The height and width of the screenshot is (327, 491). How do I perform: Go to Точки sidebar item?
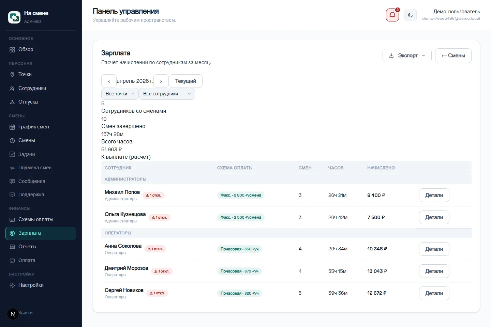pyautogui.click(x=41, y=74)
